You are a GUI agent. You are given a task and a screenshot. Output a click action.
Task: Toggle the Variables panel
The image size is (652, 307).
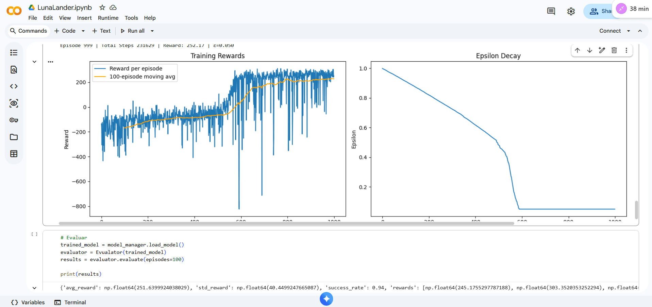point(28,302)
